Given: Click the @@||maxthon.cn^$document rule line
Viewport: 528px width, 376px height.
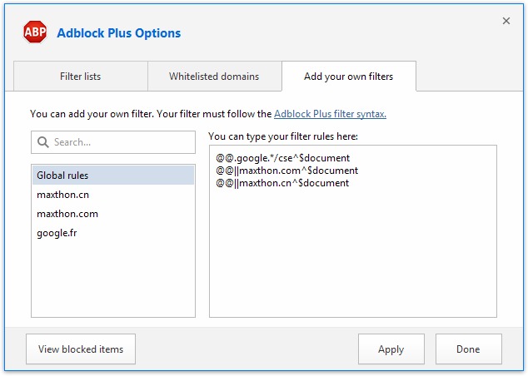Looking at the screenshot, I should [x=282, y=183].
